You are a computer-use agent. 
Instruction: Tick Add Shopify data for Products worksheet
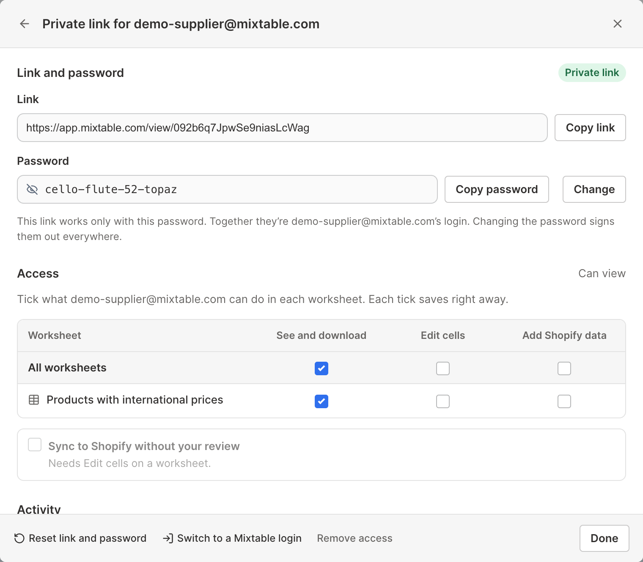[564, 401]
